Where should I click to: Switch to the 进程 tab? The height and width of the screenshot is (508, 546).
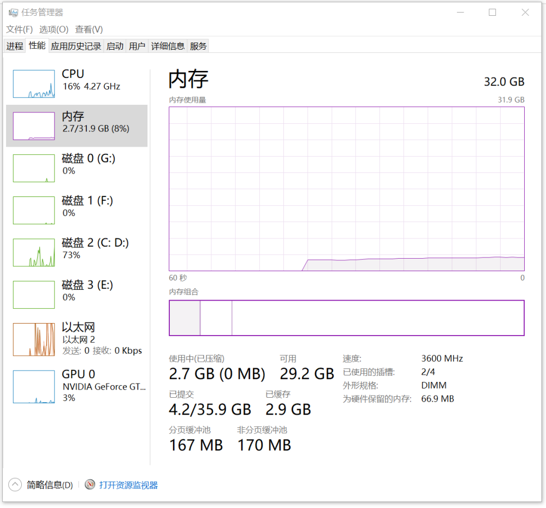(x=15, y=46)
